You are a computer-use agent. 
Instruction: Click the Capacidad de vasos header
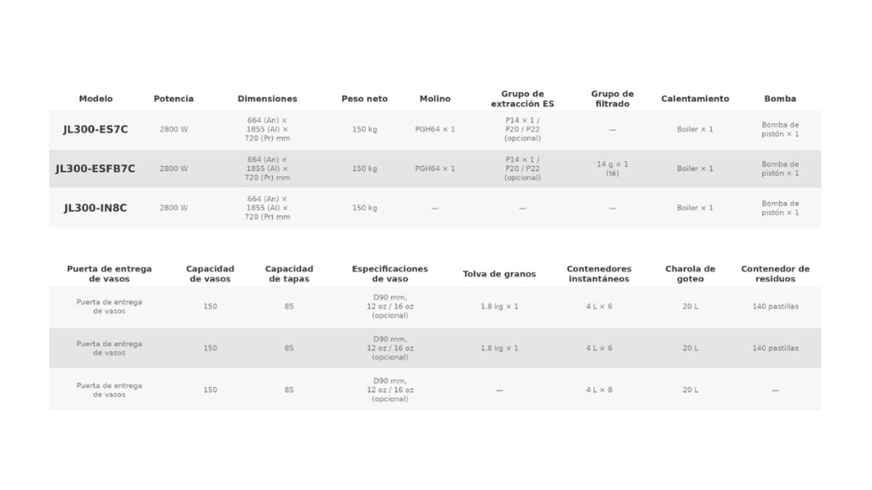point(210,274)
